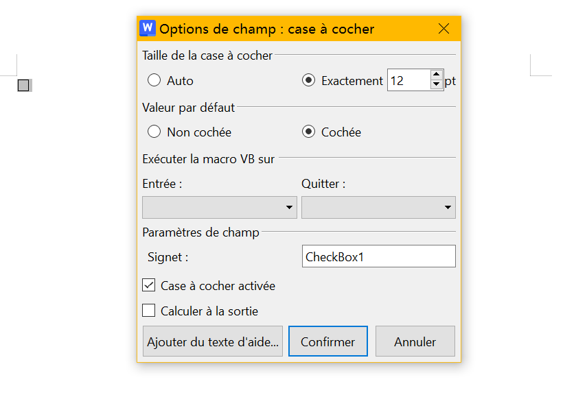Viewport: 576px width, 397px height.
Task: Click the document page area outside the dialog
Action: 69,206
